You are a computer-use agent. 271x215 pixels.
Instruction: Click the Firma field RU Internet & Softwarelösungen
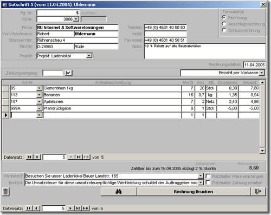click(x=78, y=28)
